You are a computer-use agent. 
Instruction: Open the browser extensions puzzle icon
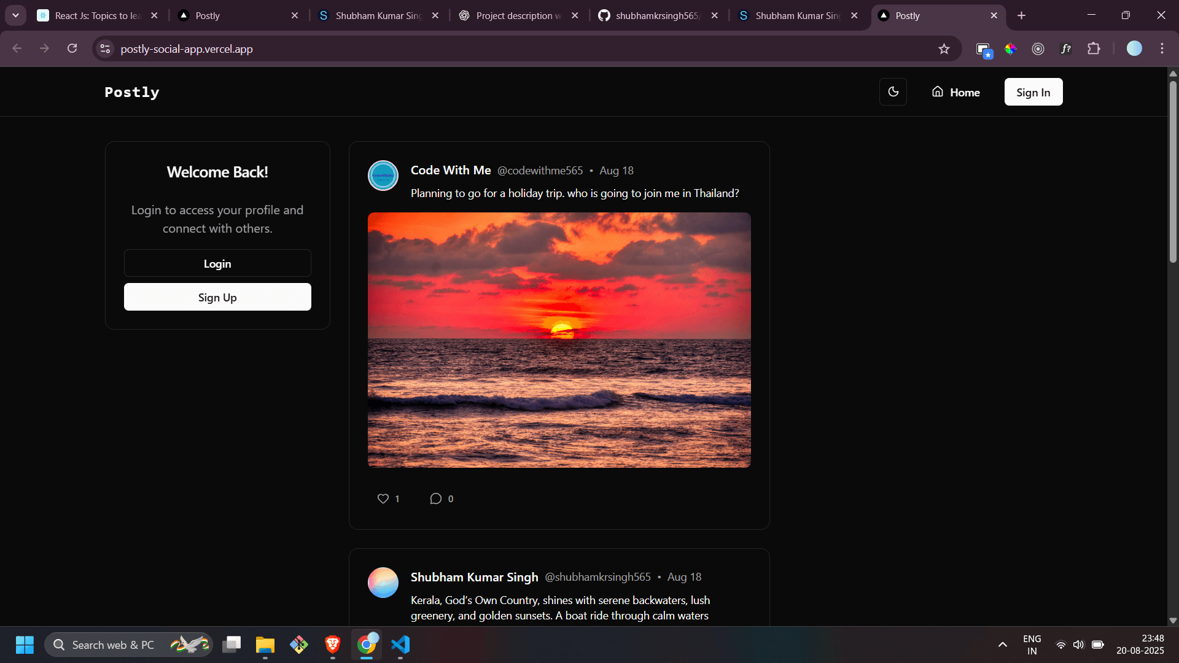point(1095,48)
